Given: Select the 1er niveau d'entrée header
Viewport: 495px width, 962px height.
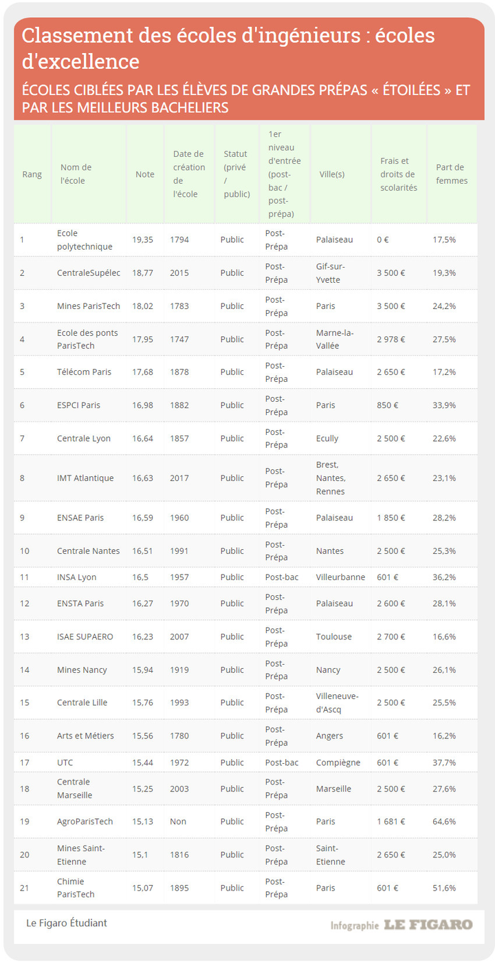Looking at the screenshot, I should coord(284,174).
